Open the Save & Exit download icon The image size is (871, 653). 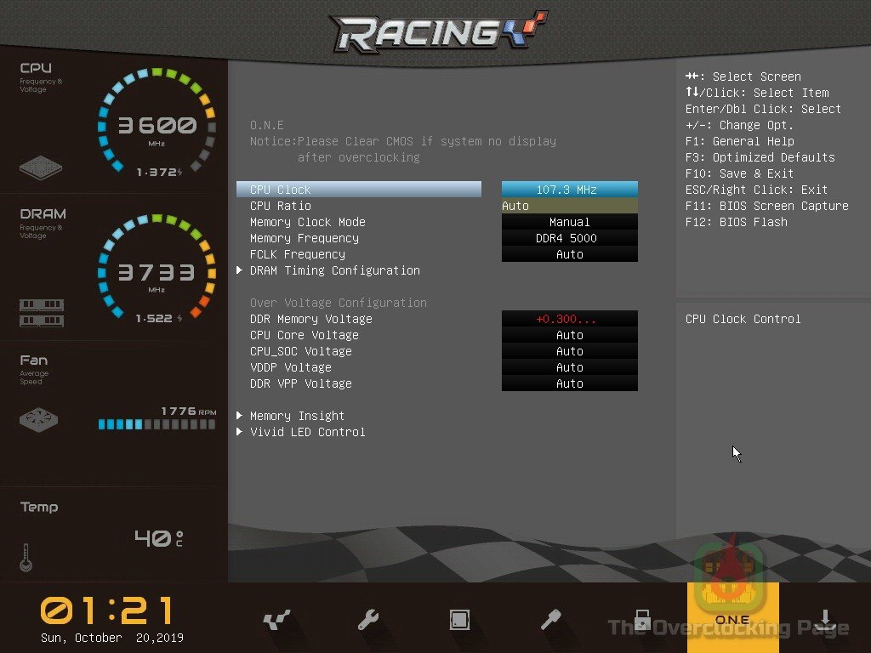pyautogui.click(x=824, y=620)
